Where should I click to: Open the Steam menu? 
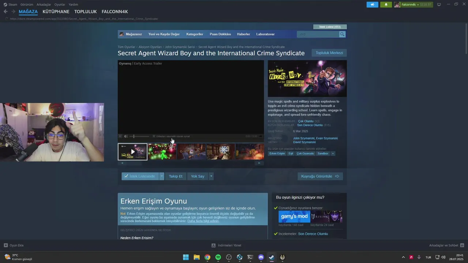[x=12, y=4]
